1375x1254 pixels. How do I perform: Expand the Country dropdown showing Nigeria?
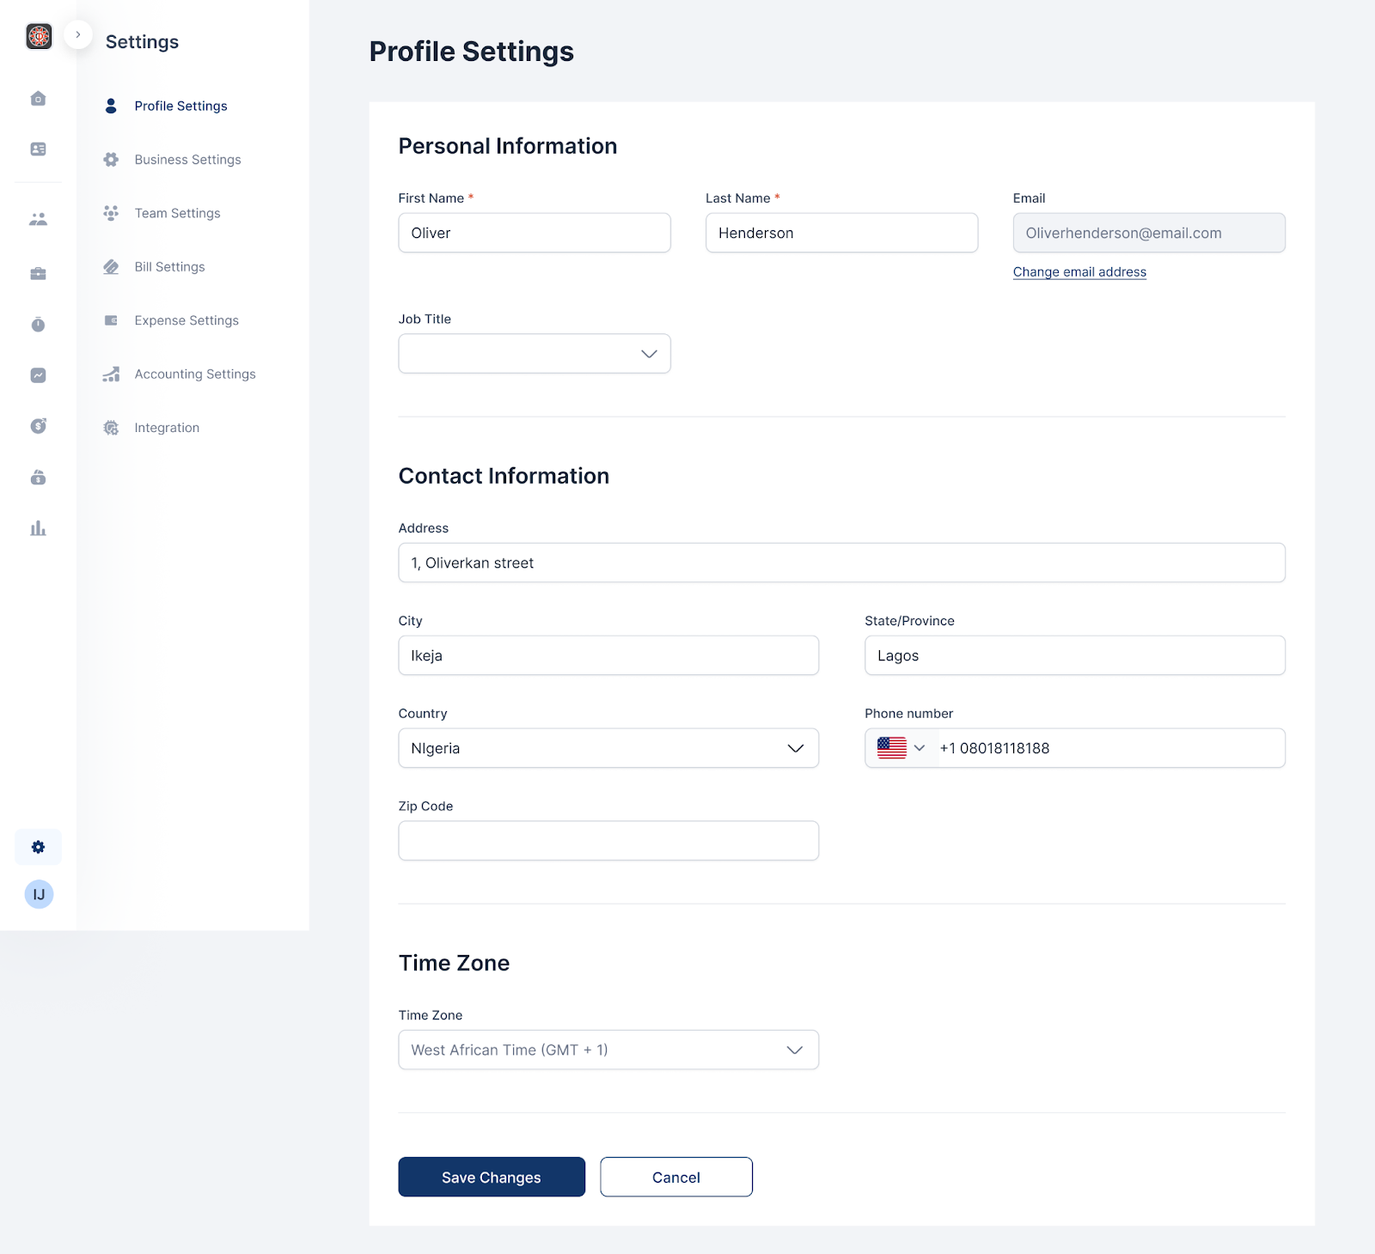click(x=608, y=748)
